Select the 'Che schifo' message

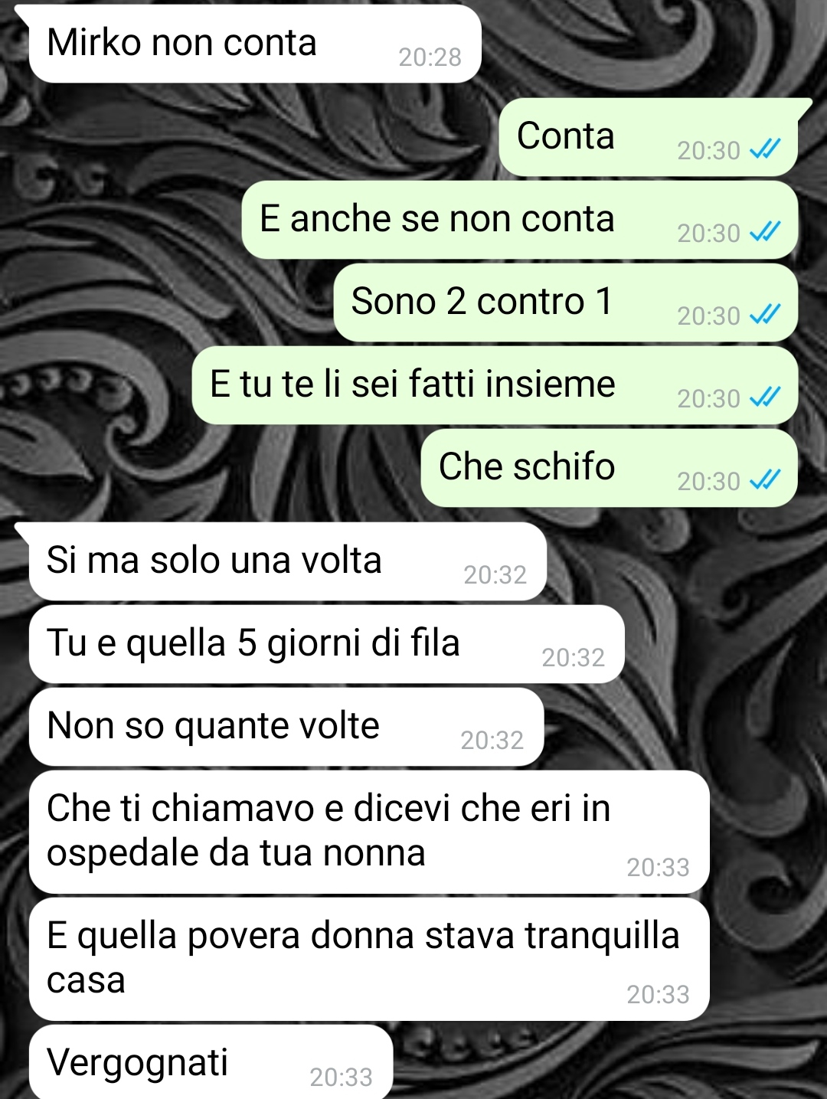(610, 469)
